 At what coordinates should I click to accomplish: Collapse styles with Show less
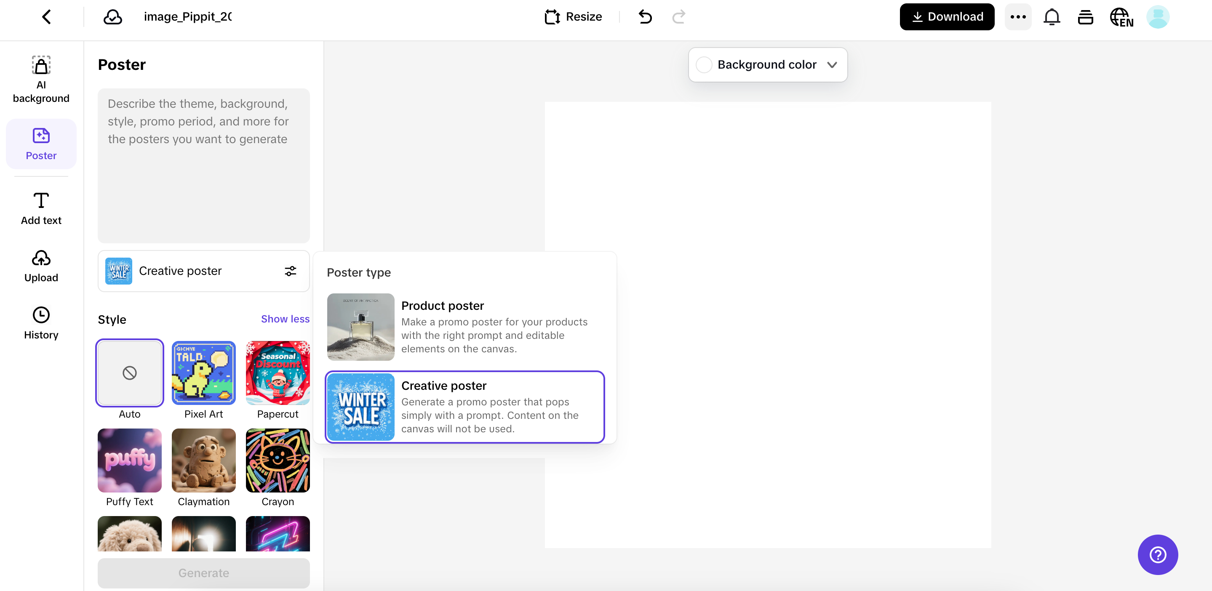[x=285, y=319]
